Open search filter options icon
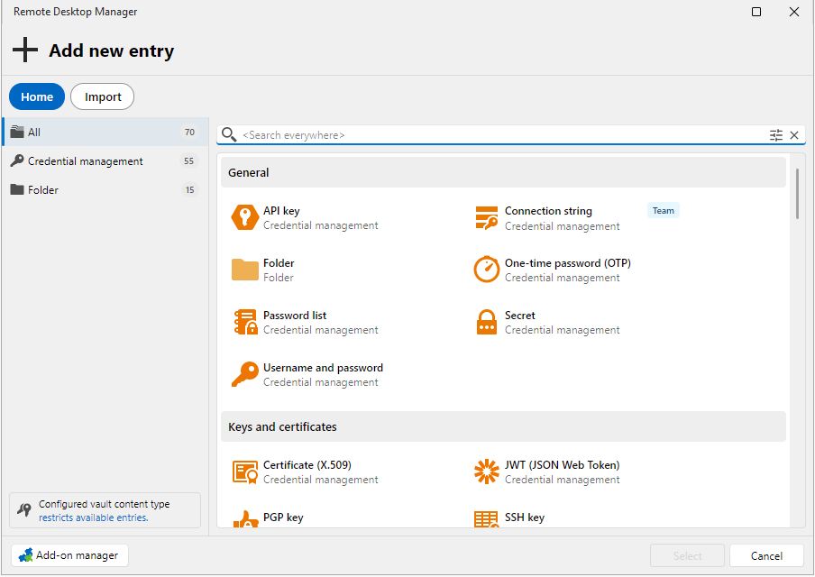815x577 pixels. 775,135
